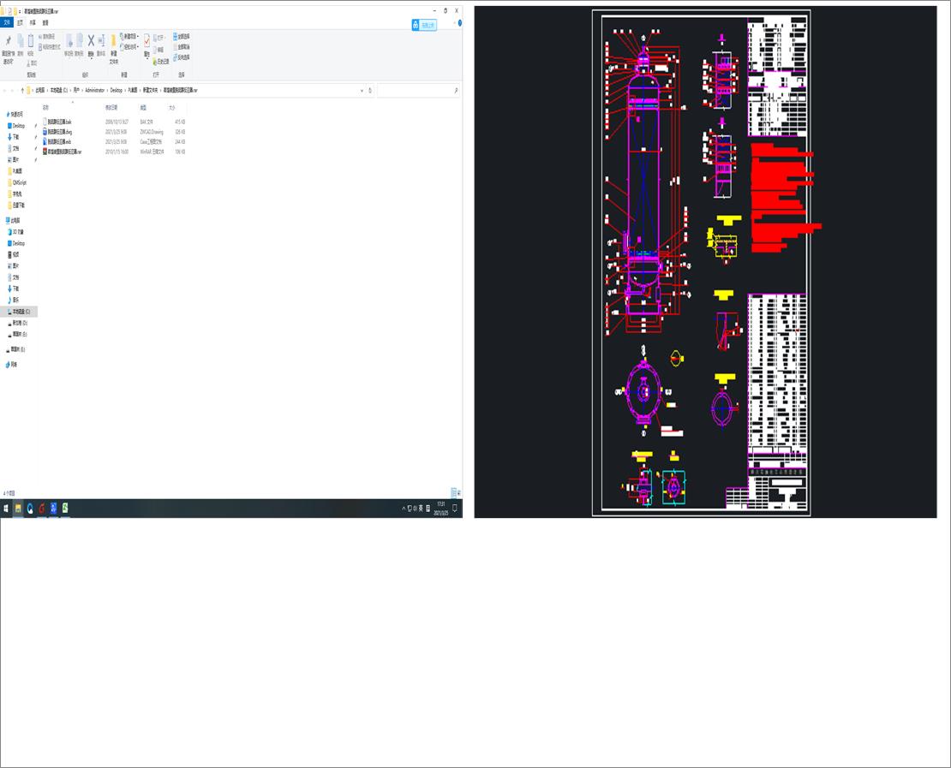Screen dimensions: 951x768
Task: Click the File Explorer taskbar icon
Action: click(18, 509)
